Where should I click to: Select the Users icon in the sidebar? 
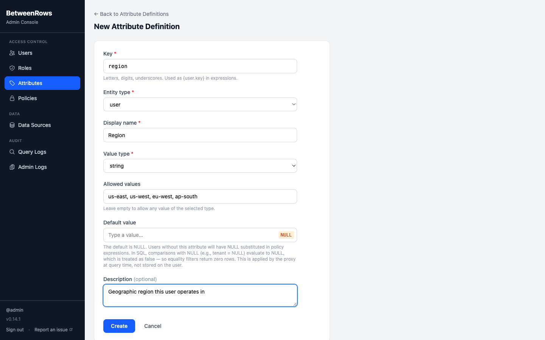[x=12, y=53]
